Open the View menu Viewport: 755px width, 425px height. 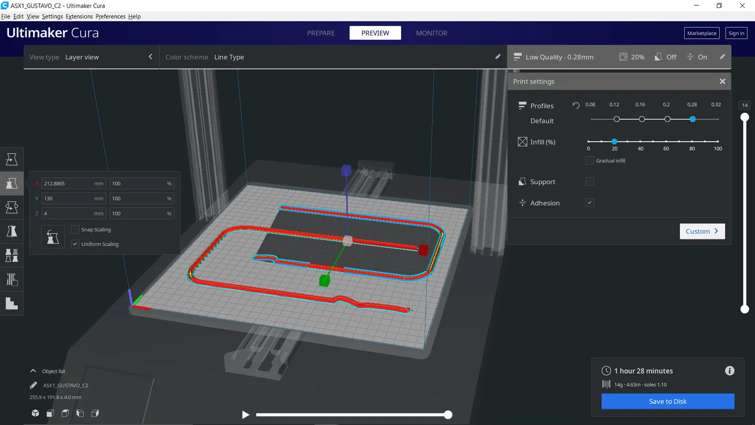coord(33,16)
